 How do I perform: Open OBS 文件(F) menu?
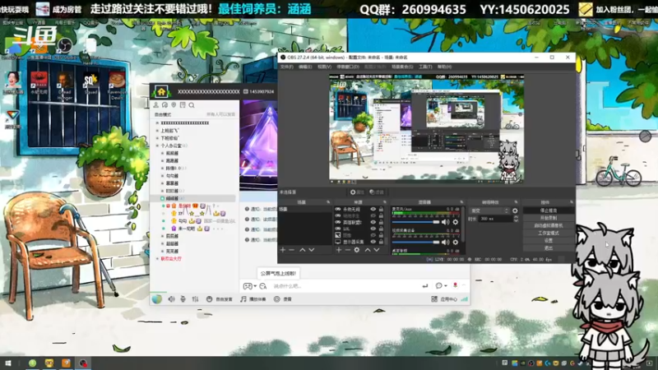tap(286, 67)
